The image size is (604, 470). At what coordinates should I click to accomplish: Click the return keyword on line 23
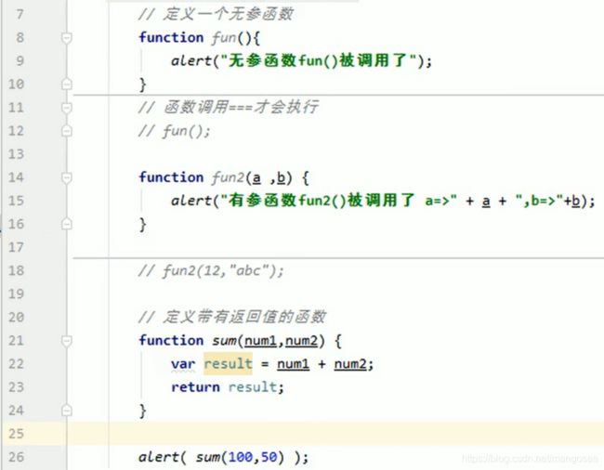pos(195,387)
